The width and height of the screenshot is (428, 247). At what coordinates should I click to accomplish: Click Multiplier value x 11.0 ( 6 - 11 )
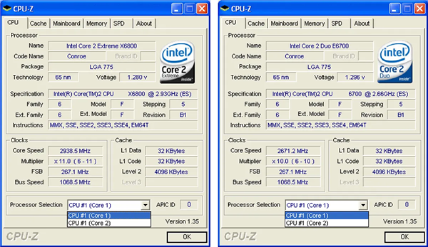click(75, 161)
